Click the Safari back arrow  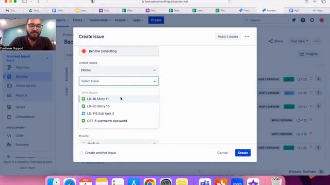39,2
